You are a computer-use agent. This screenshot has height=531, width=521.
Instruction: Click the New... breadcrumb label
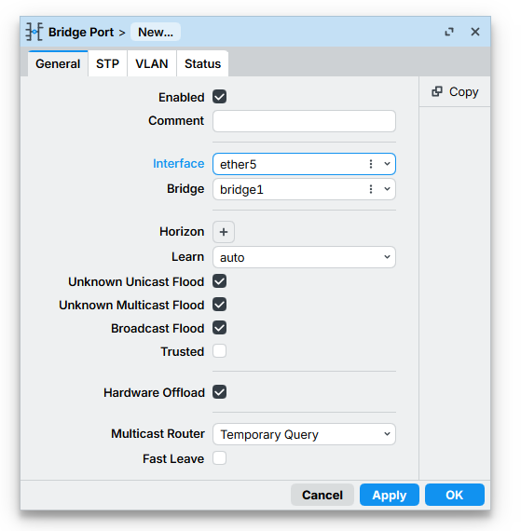coord(156,33)
